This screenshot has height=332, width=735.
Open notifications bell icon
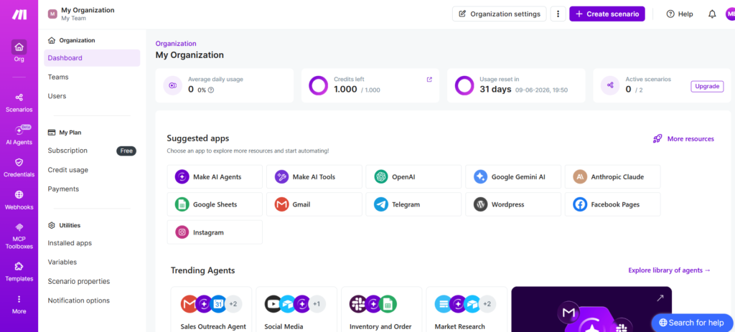[712, 14]
